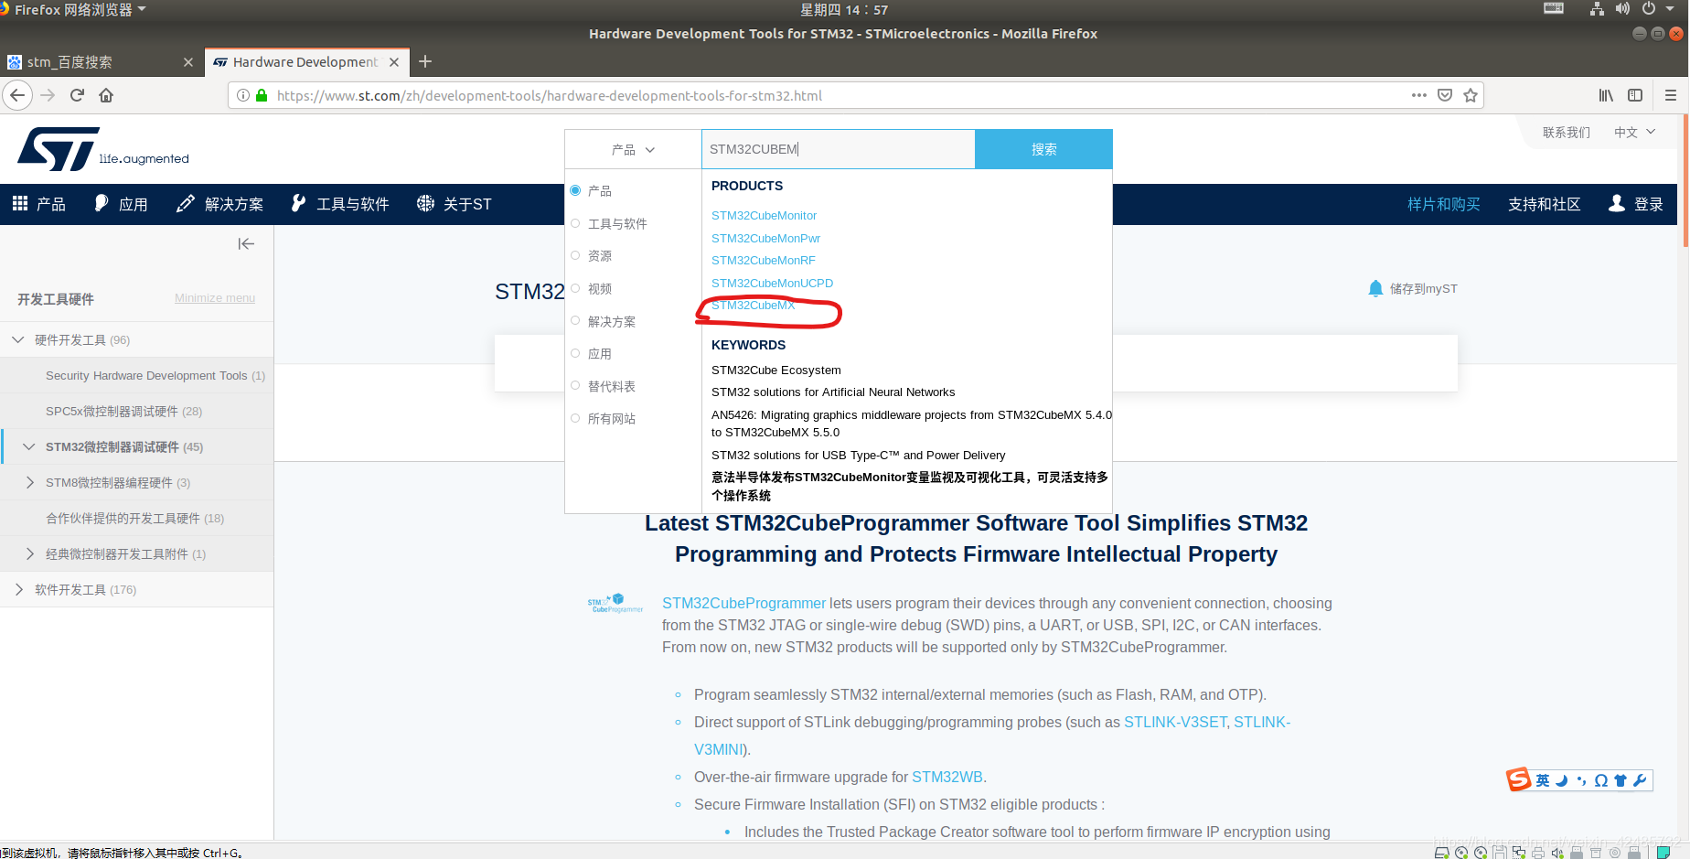This screenshot has width=1690, height=859.
Task: Click the bell icon 储存到myST
Action: 1375,288
